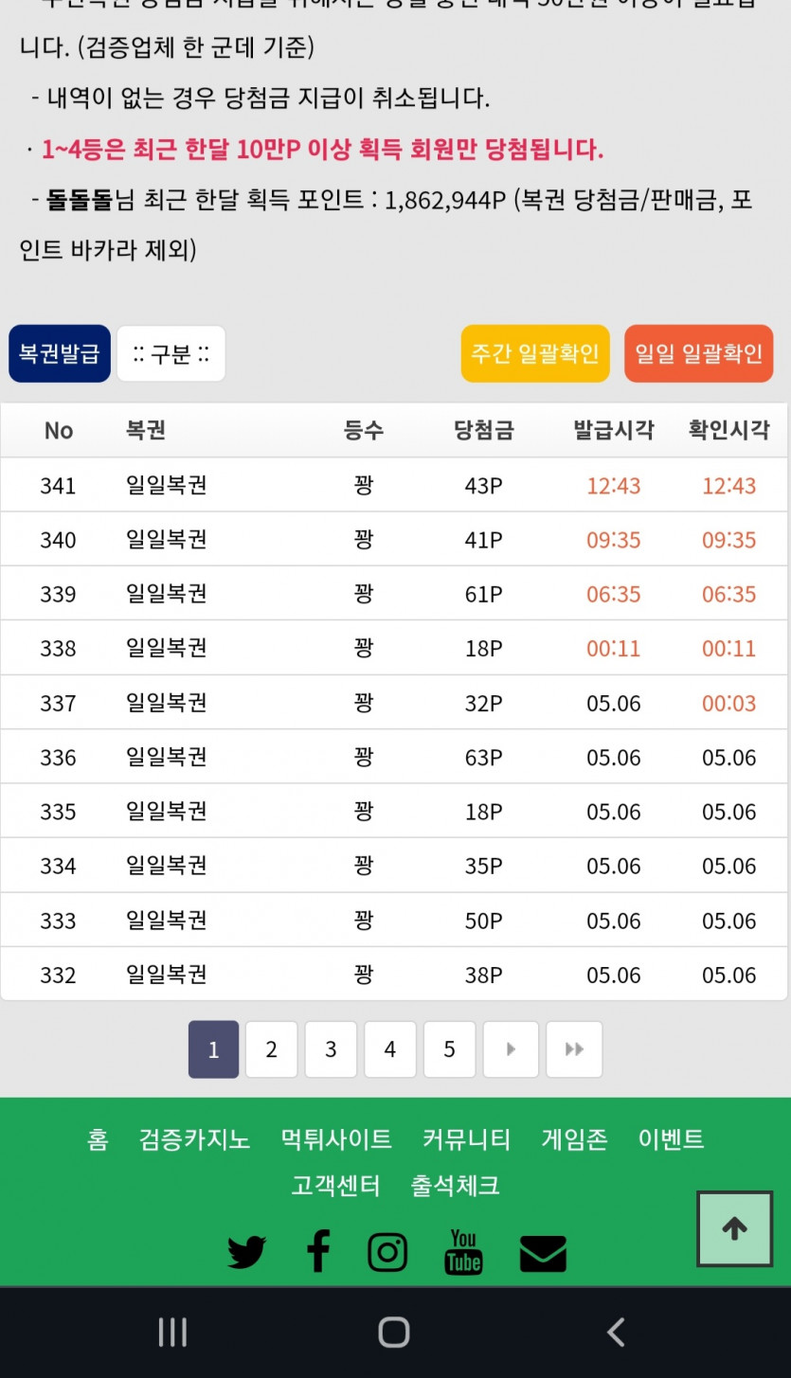Go to next page arrow
The width and height of the screenshot is (791, 1378).
coord(511,1049)
